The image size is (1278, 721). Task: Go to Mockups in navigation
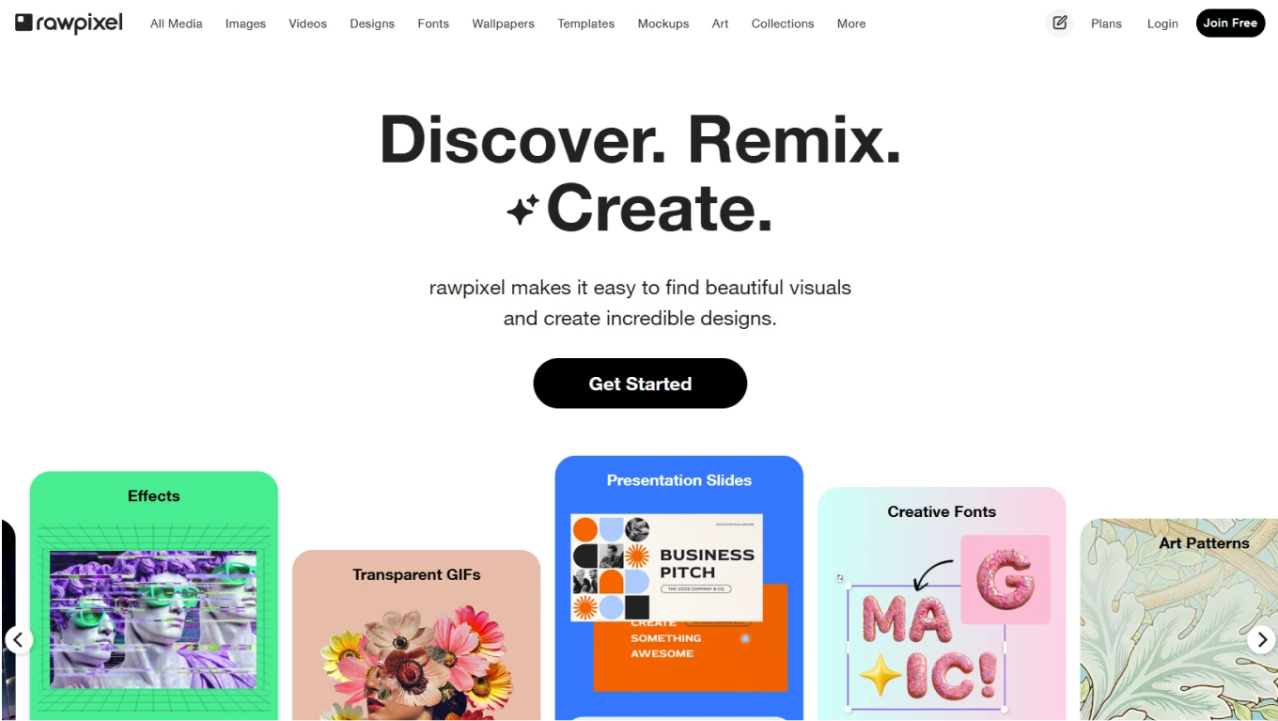point(663,24)
